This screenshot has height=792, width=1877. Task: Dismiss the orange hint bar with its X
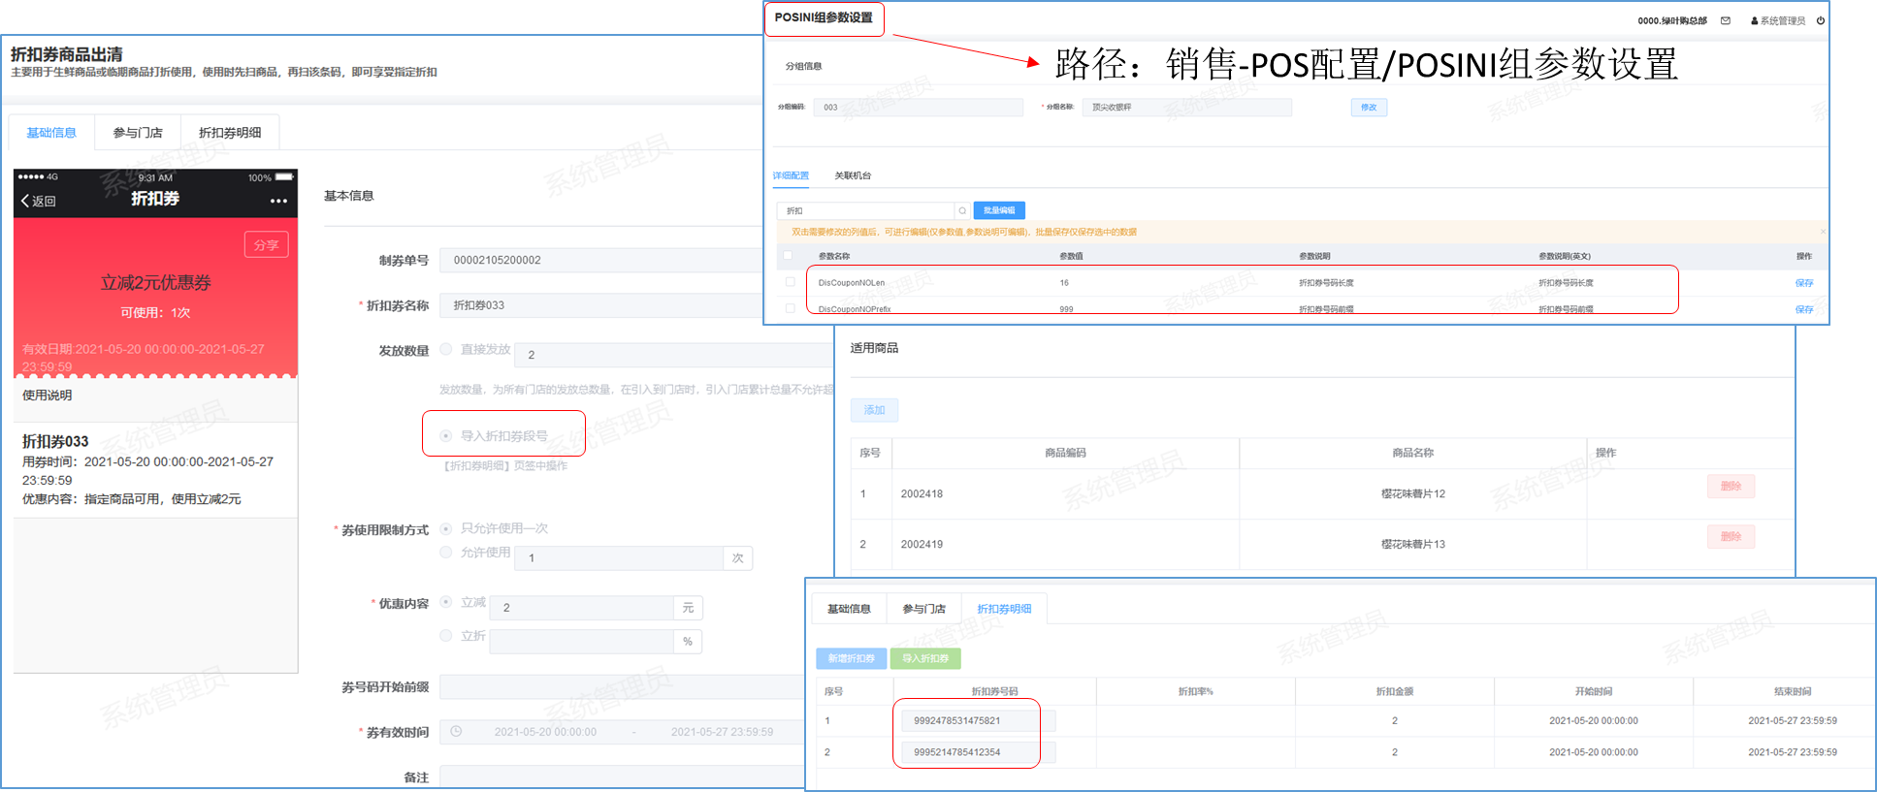[1823, 232]
